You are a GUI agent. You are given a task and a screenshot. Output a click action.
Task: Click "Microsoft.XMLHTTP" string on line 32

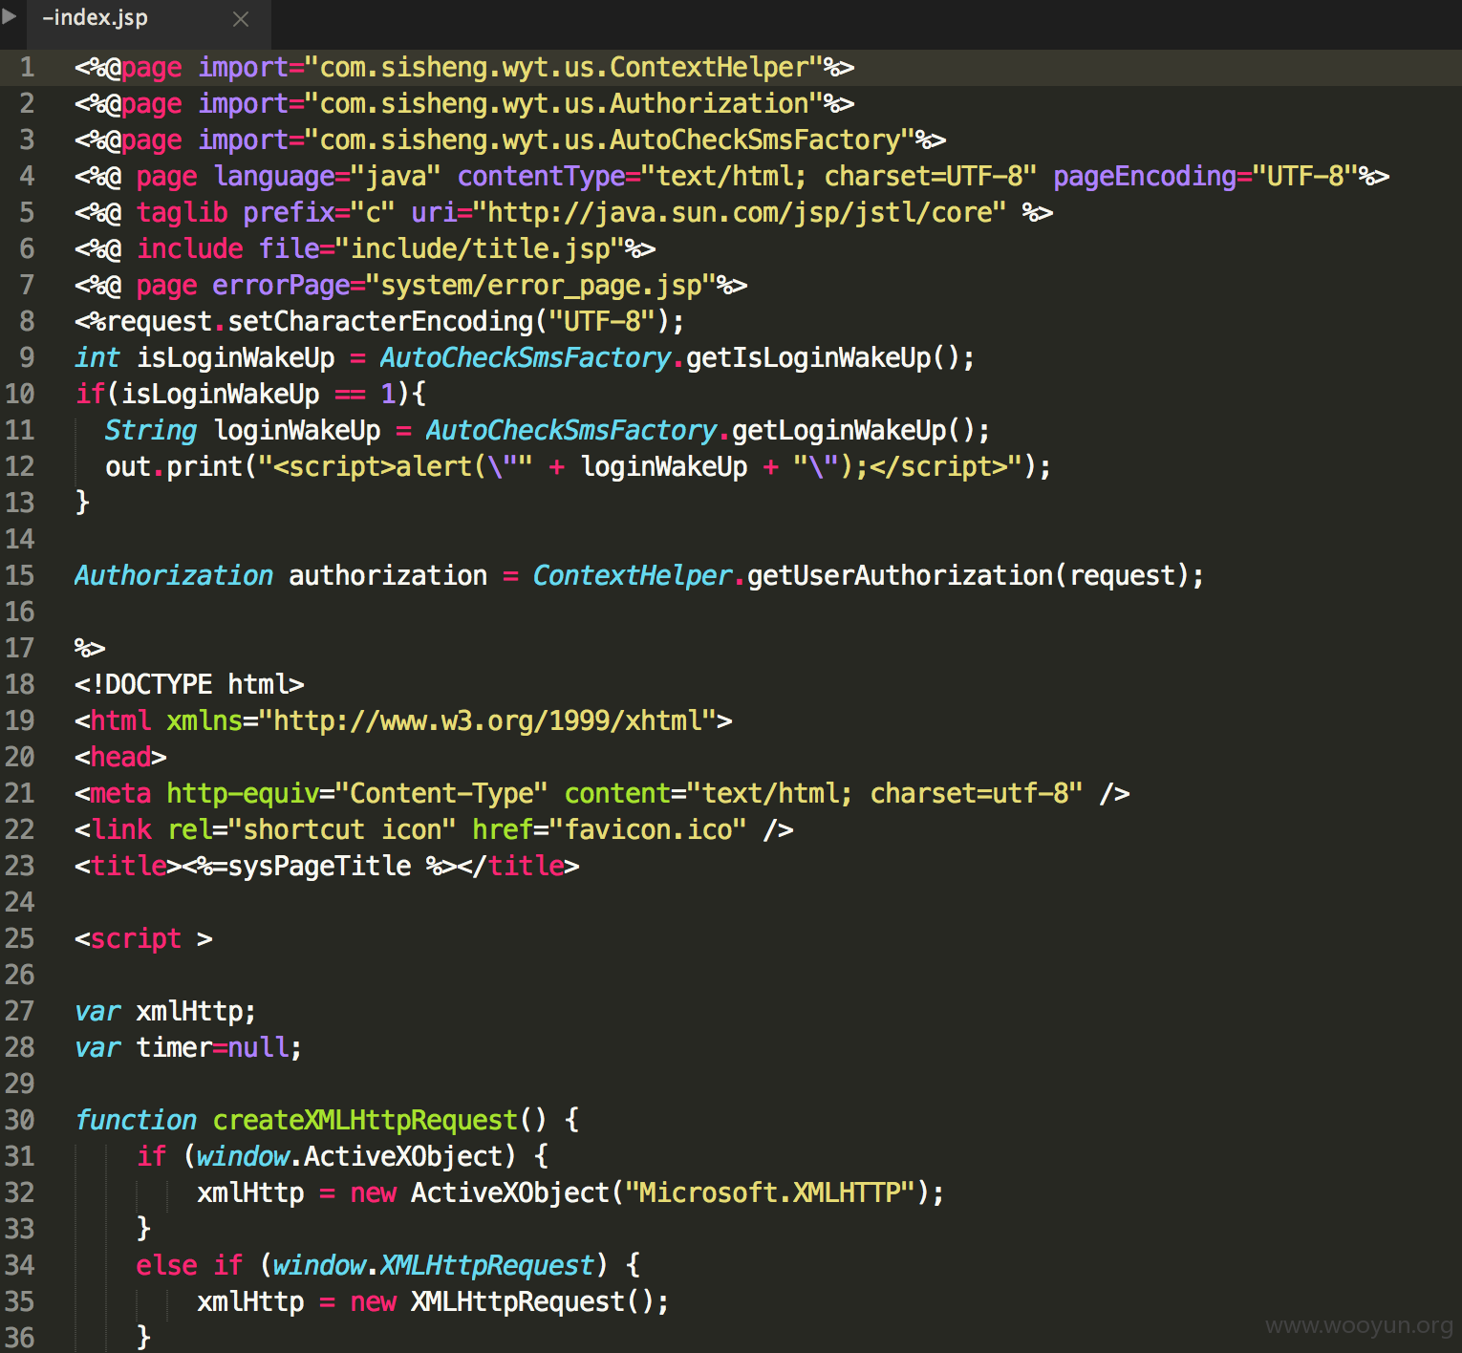tap(770, 1192)
